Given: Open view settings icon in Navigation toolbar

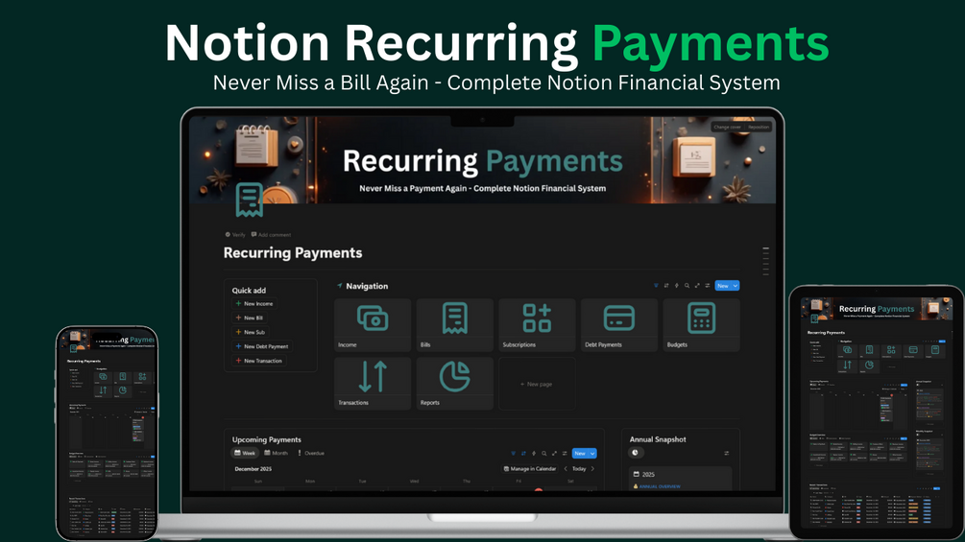Looking at the screenshot, I should point(707,286).
